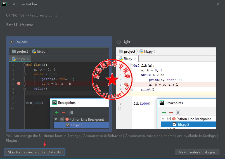This screenshot has width=225, height=159.
Task: Click fold marker beside def fib in Light
Action: point(132,66)
